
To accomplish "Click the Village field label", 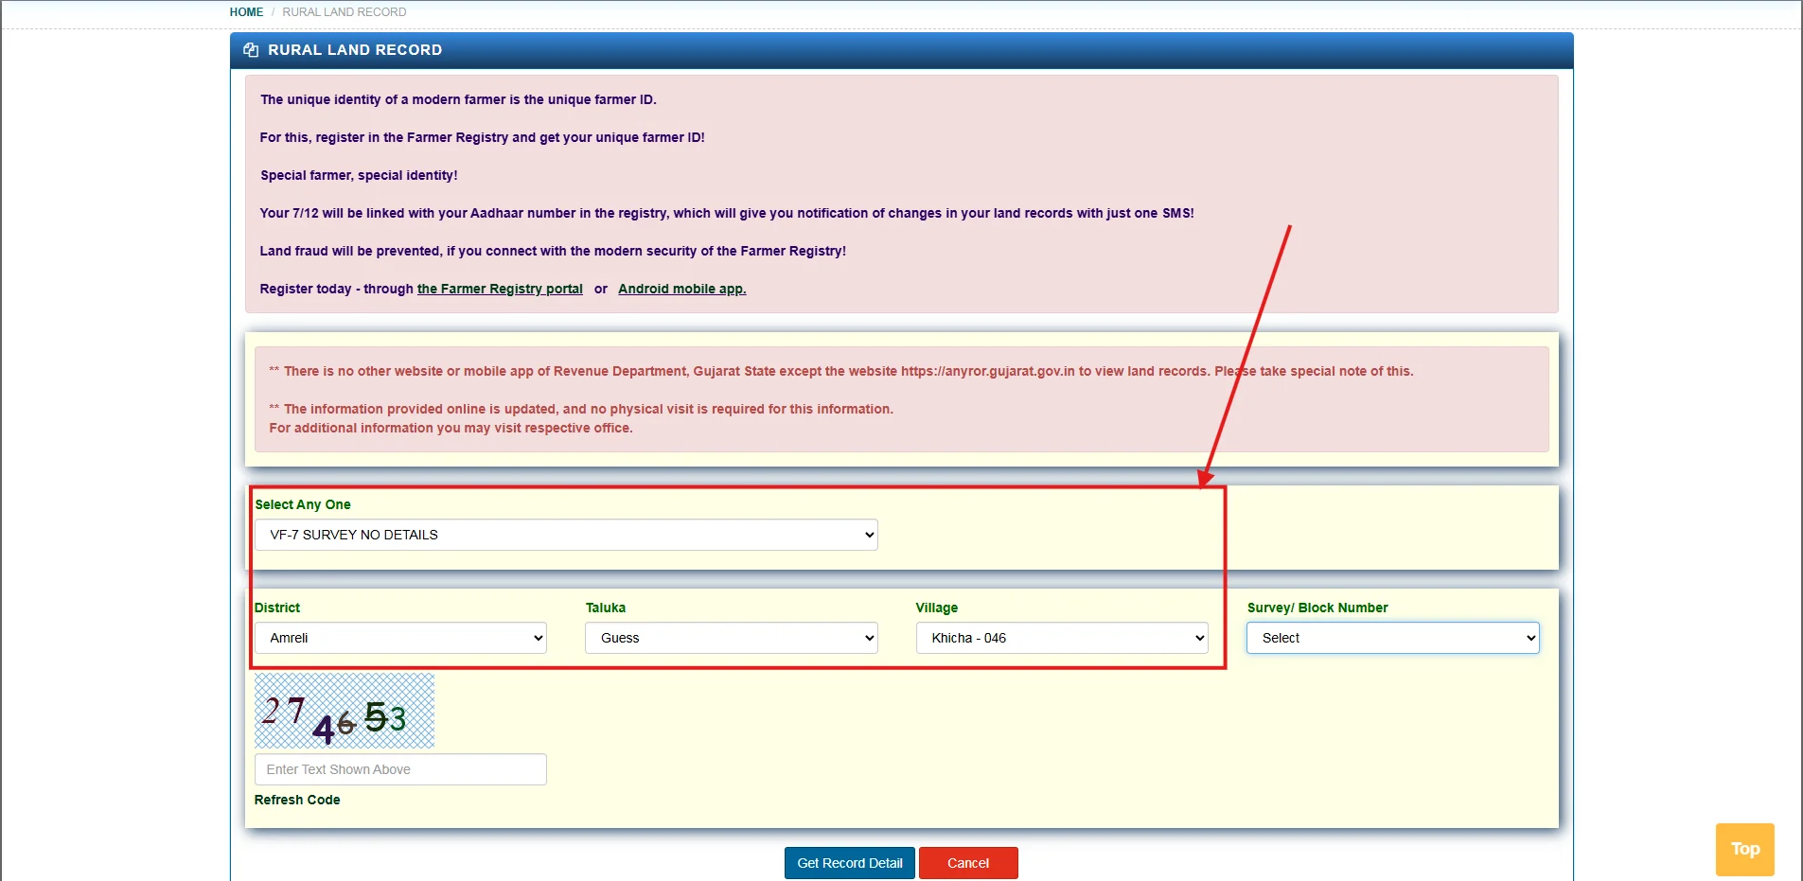I will coord(936,608).
